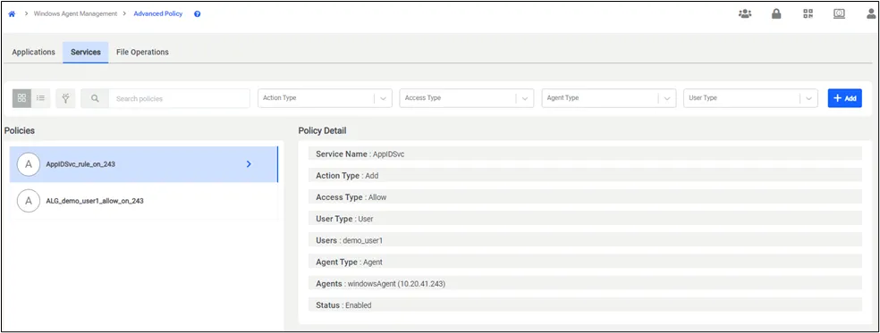Open the user profile icon
This screenshot has width=880, height=333.
coord(871,14)
